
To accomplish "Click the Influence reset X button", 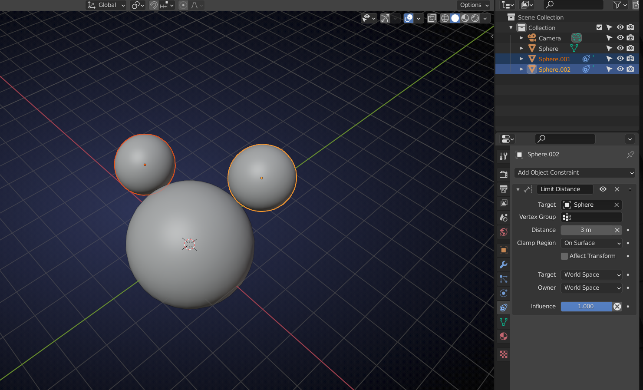I will coord(617,306).
